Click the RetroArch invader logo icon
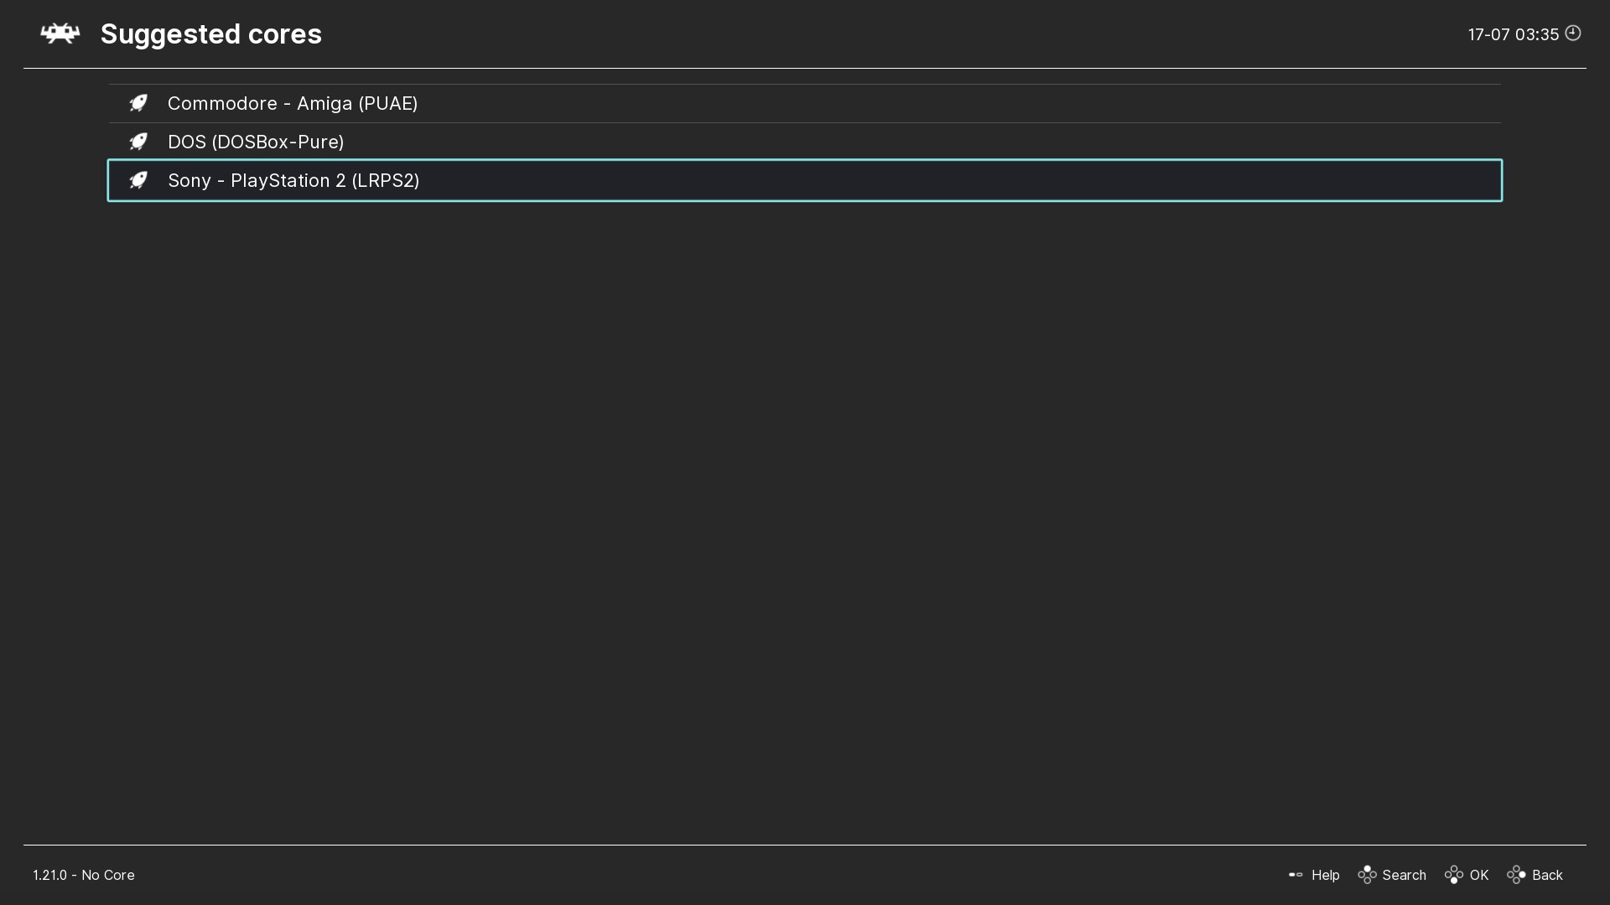Image resolution: width=1610 pixels, height=905 pixels. point(60,34)
